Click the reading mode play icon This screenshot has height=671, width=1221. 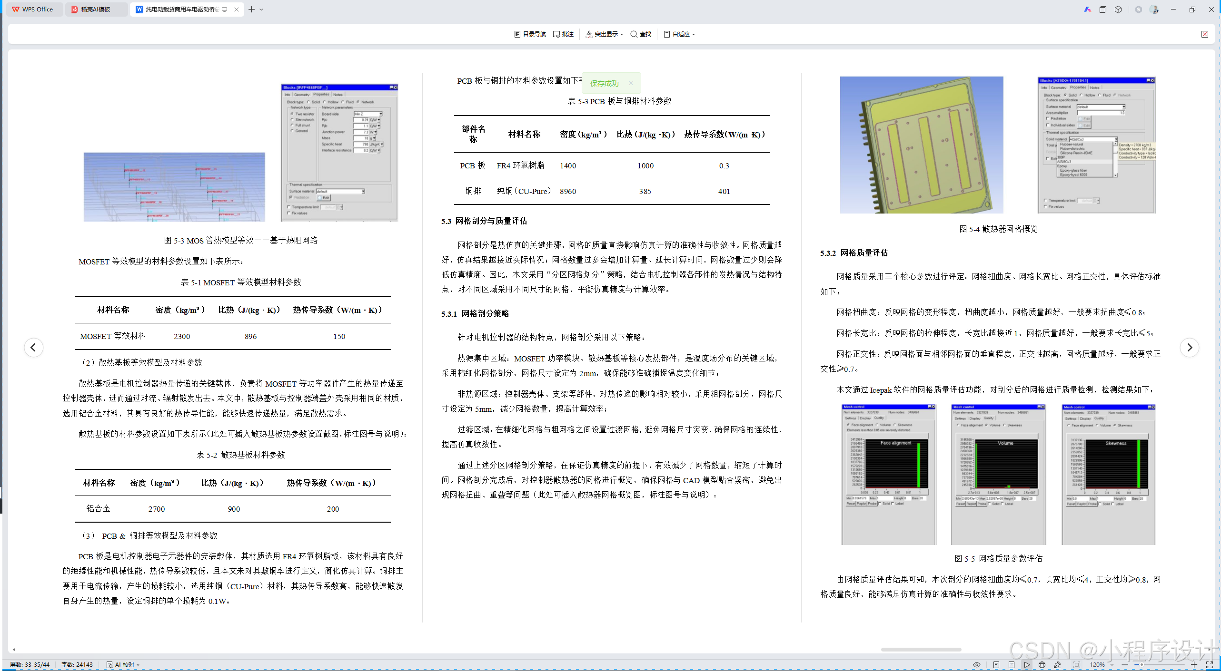1027,665
